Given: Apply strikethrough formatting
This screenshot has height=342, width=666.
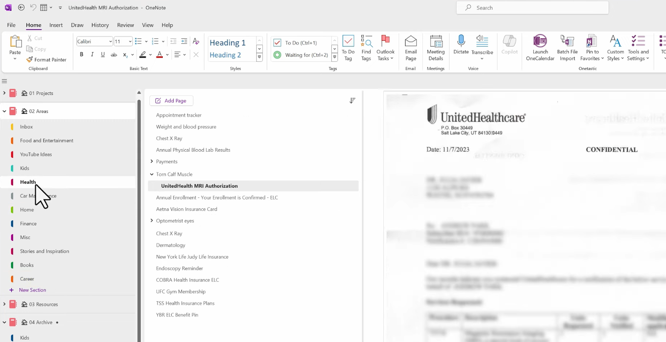Looking at the screenshot, I should point(114,55).
